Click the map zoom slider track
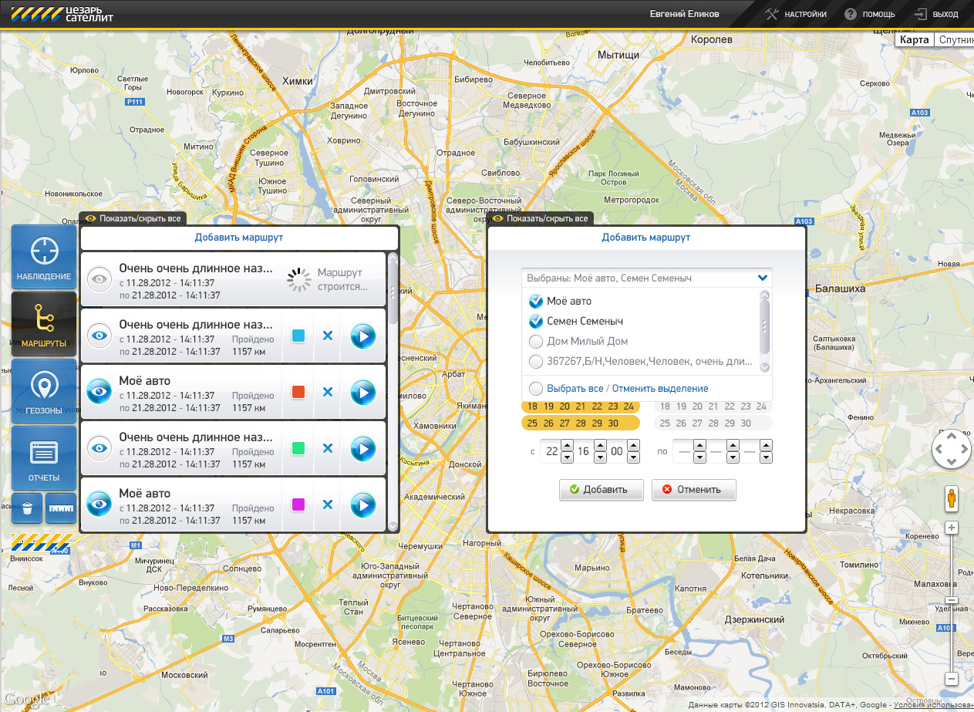Viewport: 974px width, 712px height. [x=952, y=603]
